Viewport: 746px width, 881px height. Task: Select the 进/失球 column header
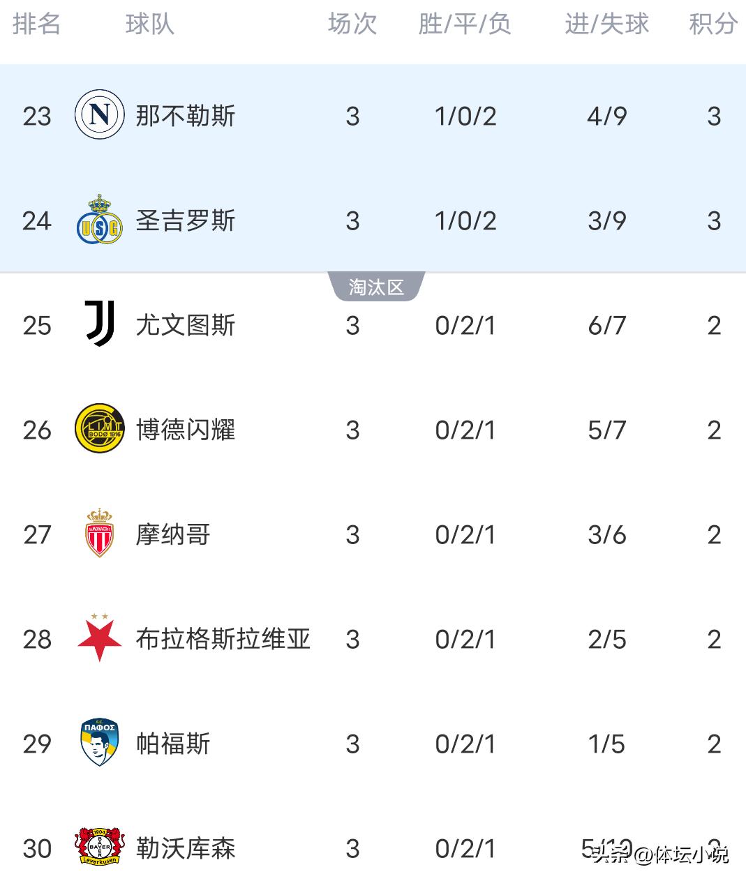point(606,24)
